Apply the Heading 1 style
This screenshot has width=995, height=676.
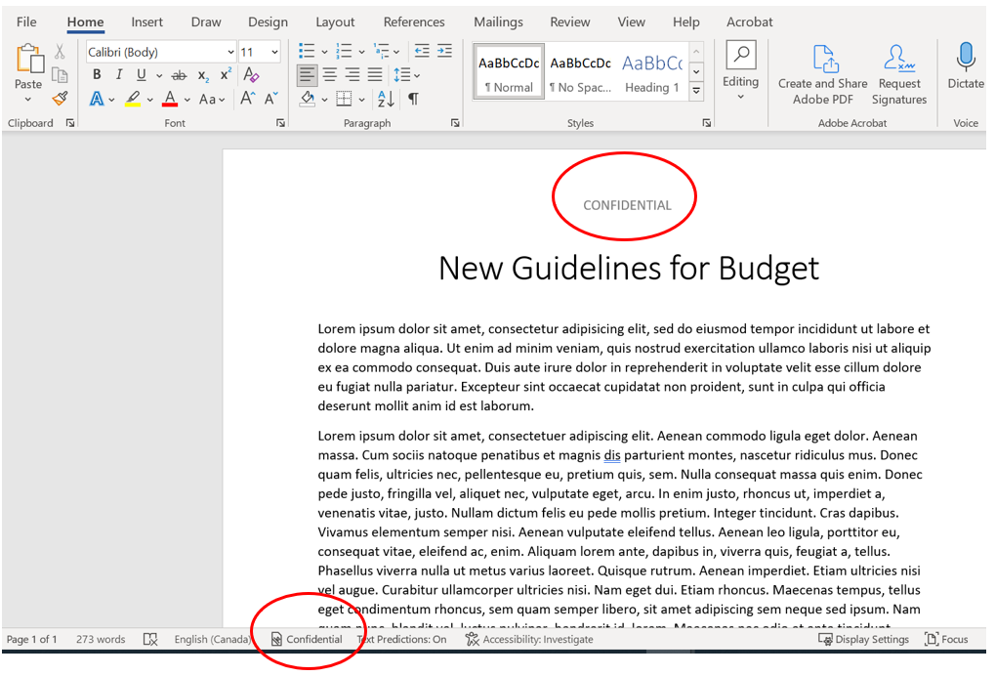click(651, 73)
